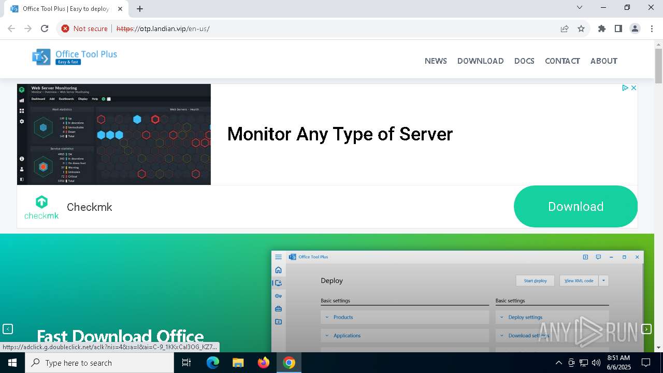Open the Chrome profile avatar
The width and height of the screenshot is (663, 373).
(635, 28)
